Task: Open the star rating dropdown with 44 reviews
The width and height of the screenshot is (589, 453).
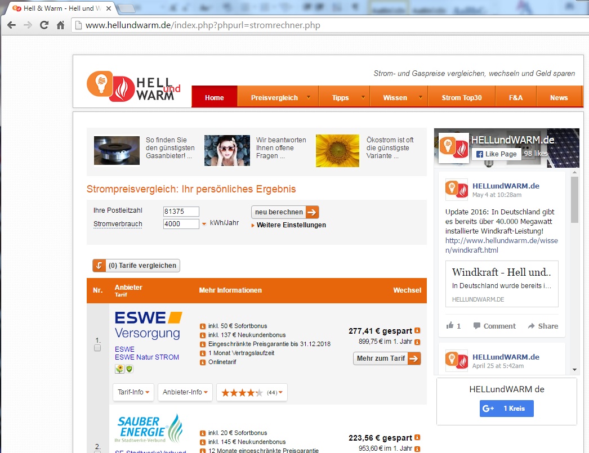Action: click(x=252, y=392)
